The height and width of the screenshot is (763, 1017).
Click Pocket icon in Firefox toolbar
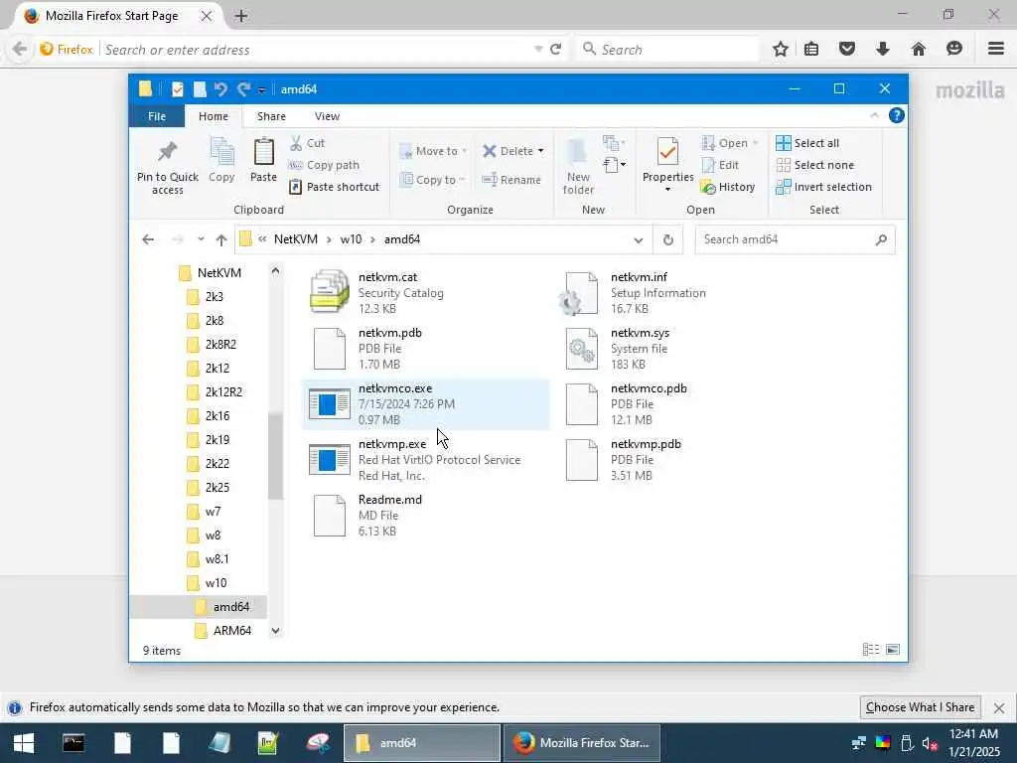(x=847, y=49)
